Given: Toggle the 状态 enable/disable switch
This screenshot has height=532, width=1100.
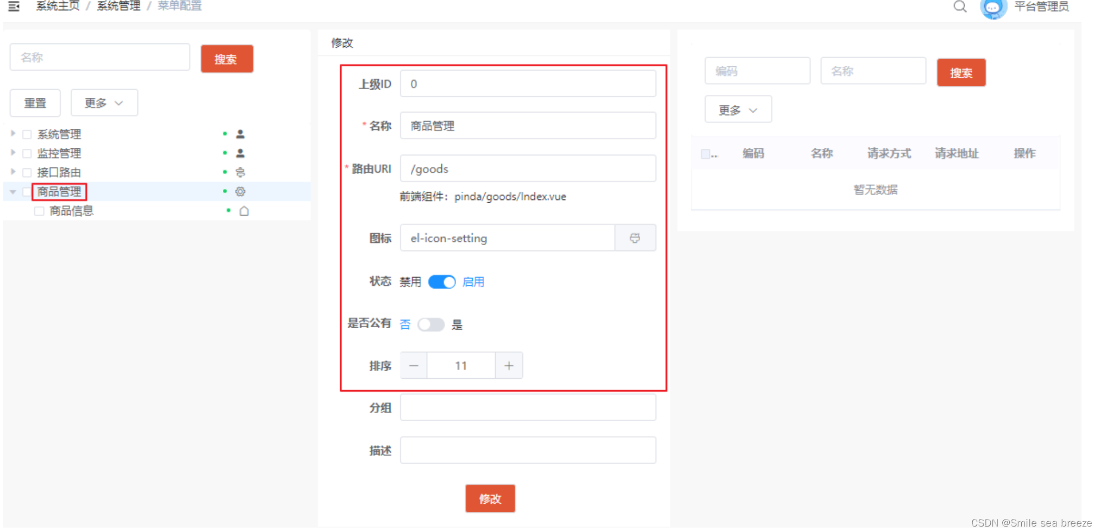Looking at the screenshot, I should pyautogui.click(x=442, y=282).
